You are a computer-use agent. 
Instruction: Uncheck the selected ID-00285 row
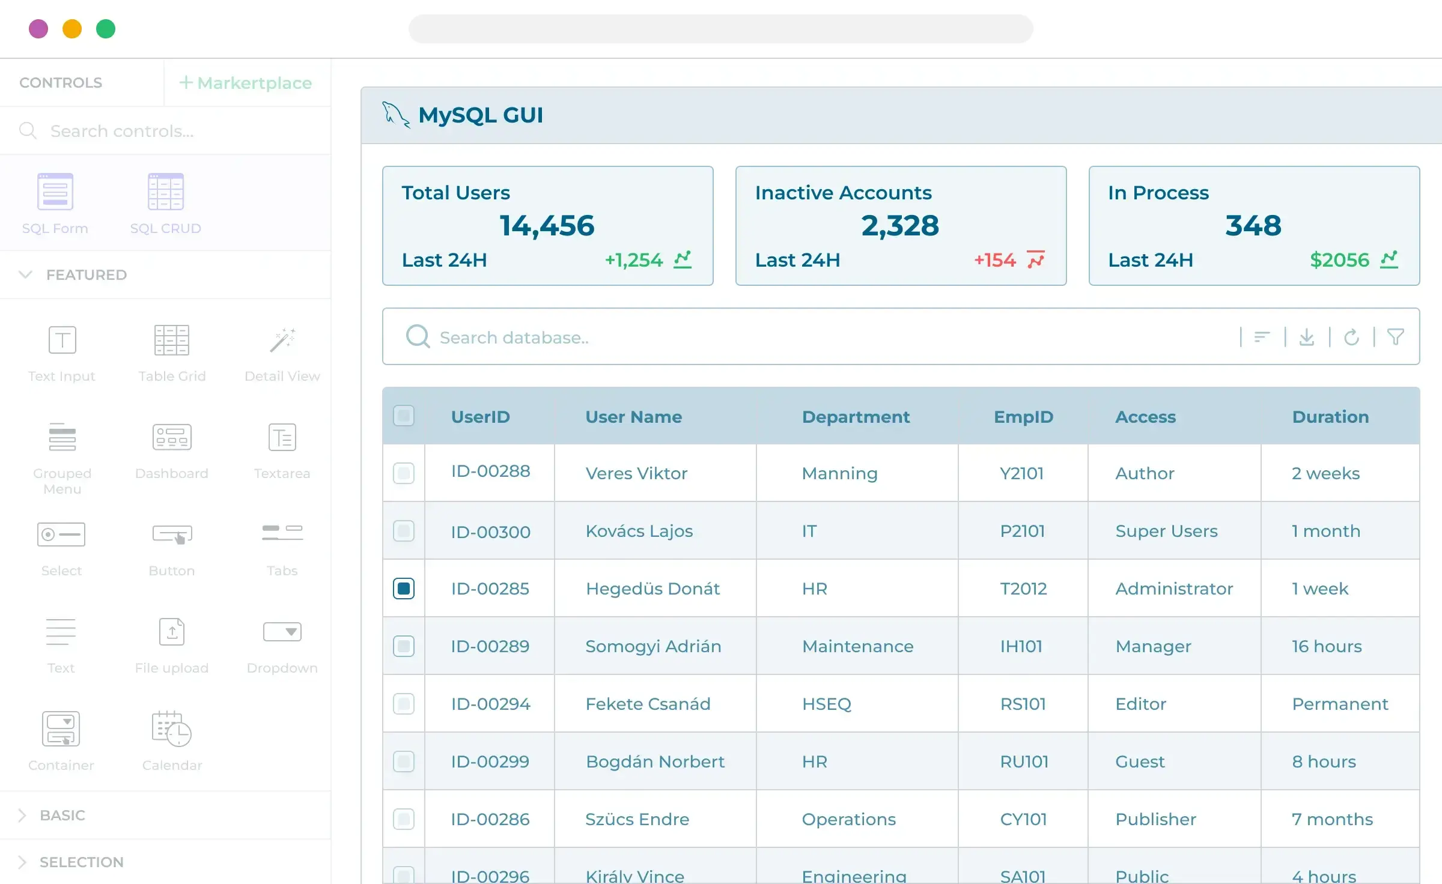[x=403, y=589]
